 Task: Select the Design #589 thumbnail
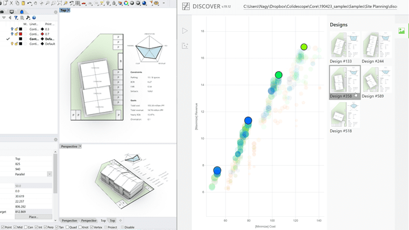pyautogui.click(x=377, y=80)
